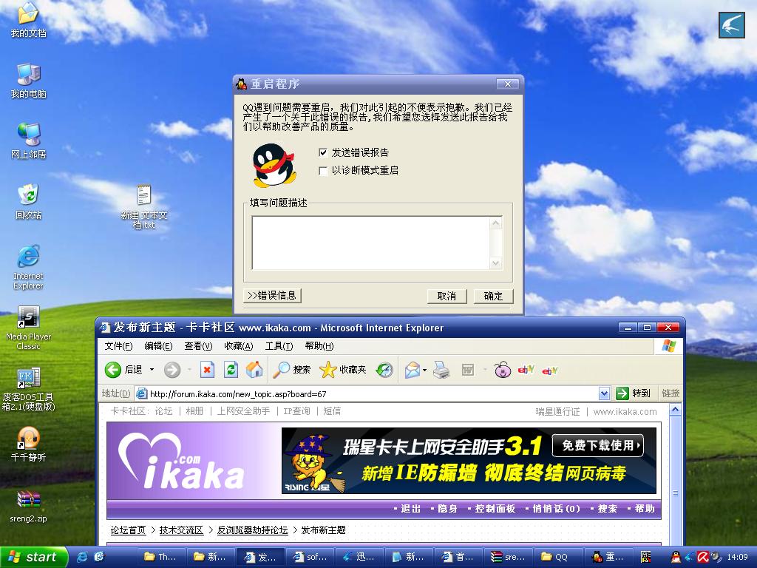
Task: Open the 编辑(E) menu
Action: pyautogui.click(x=158, y=346)
